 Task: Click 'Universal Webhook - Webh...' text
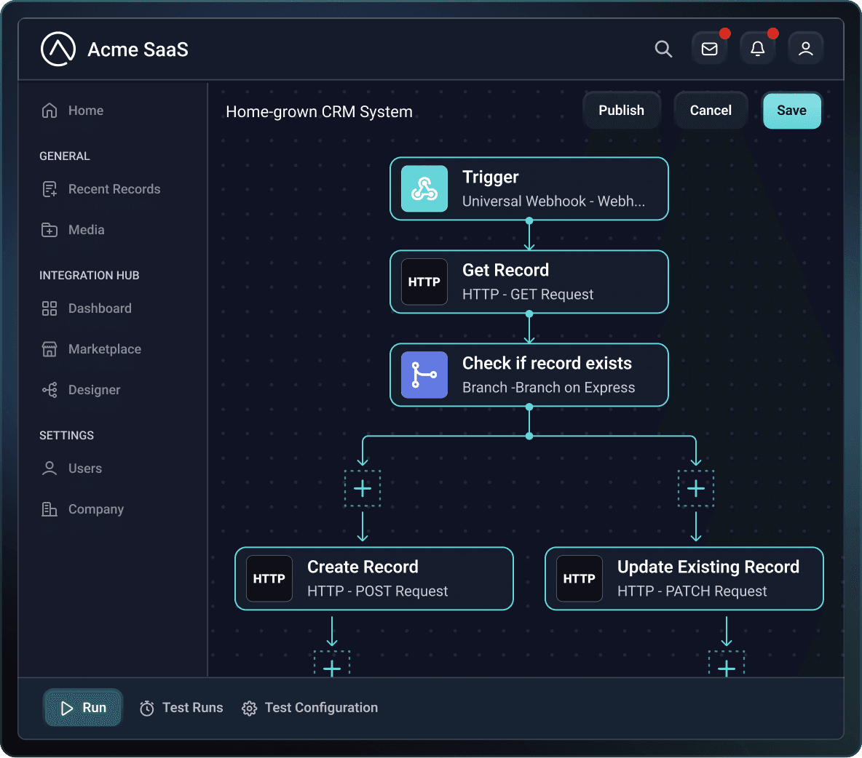(553, 201)
